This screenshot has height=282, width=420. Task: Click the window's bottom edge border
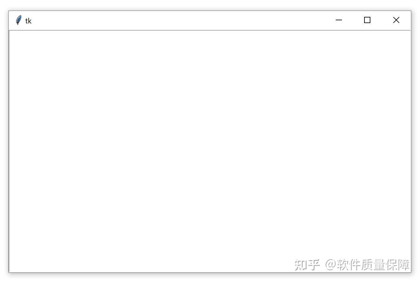[x=210, y=272]
